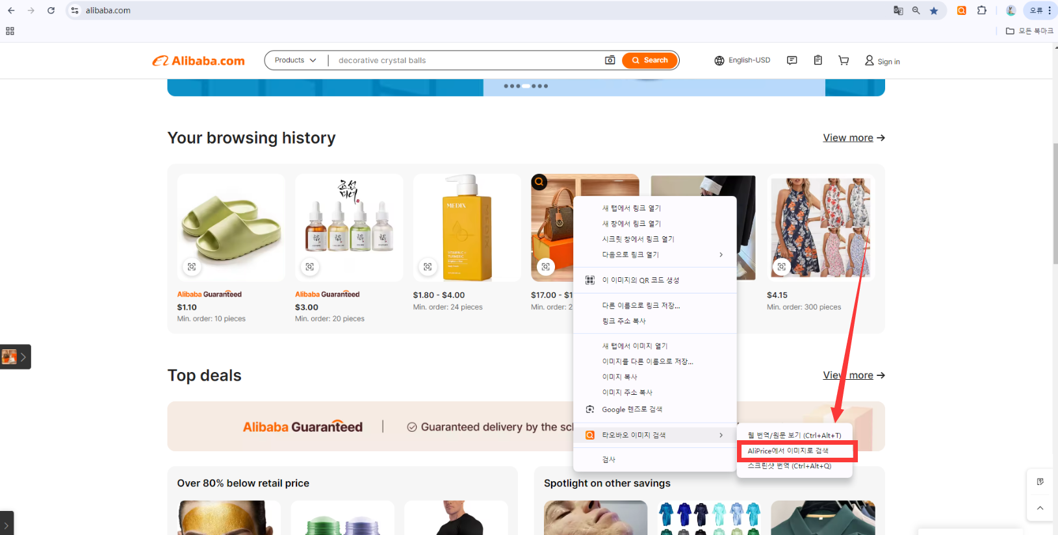
Task: Open the English-USD language and currency selector
Action: tap(742, 60)
